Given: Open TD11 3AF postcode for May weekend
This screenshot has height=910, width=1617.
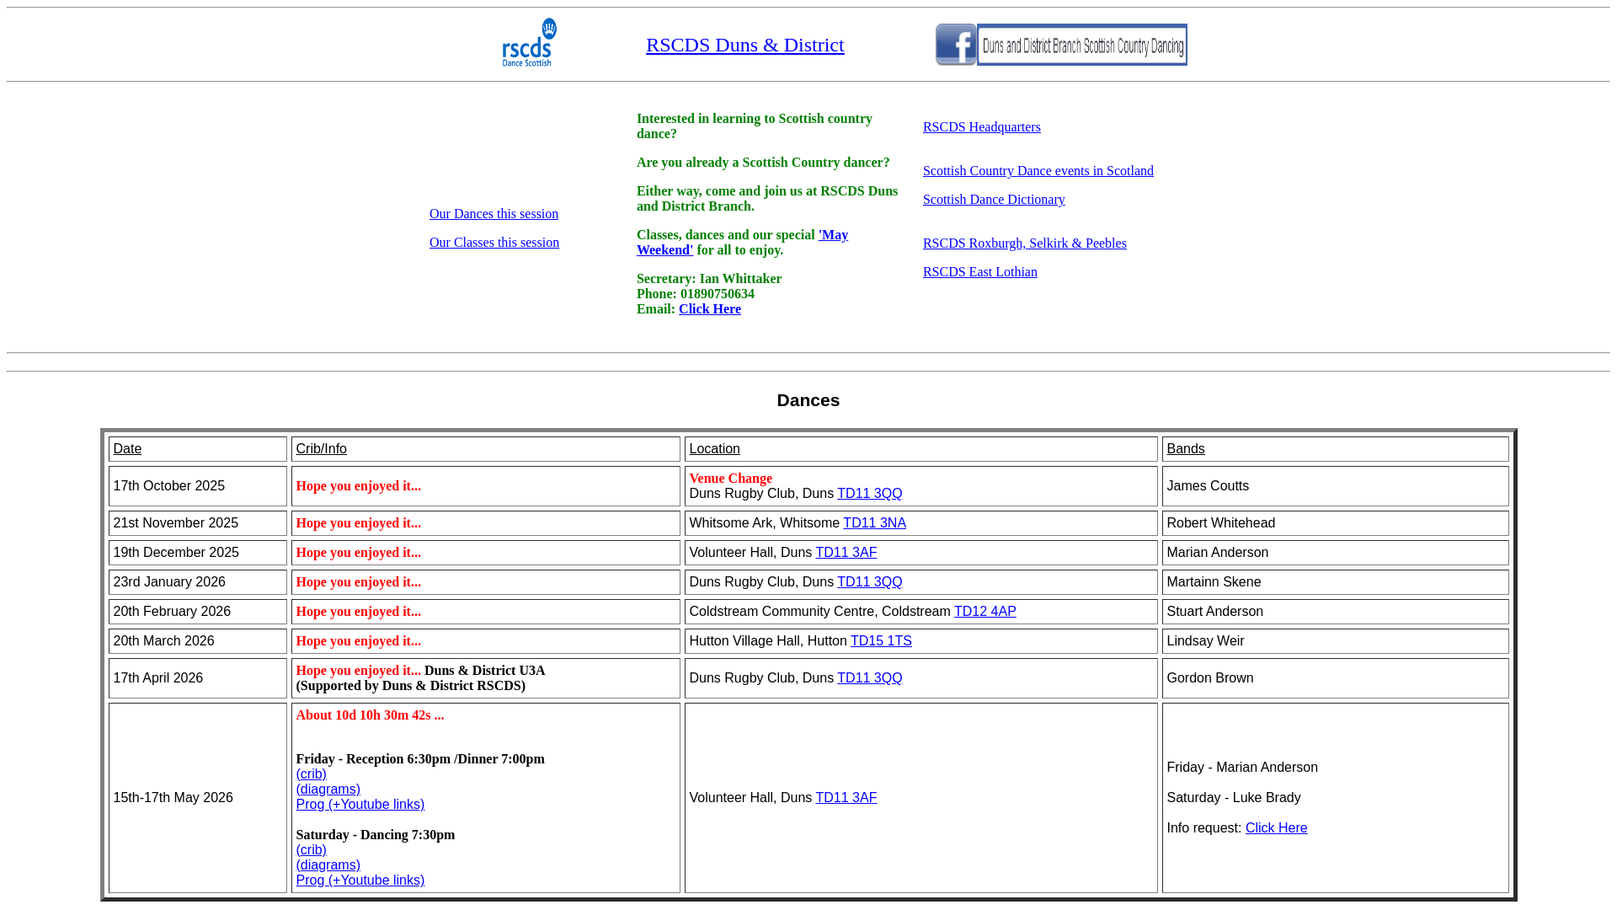Looking at the screenshot, I should point(846,798).
